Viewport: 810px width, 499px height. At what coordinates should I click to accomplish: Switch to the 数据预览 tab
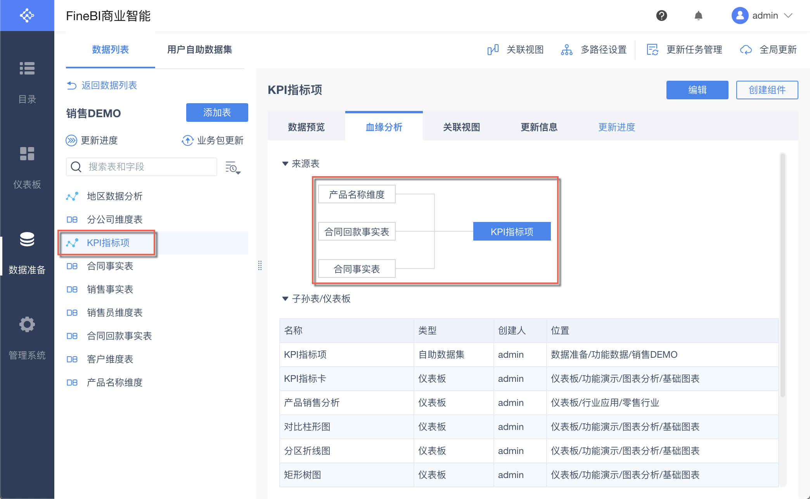pyautogui.click(x=306, y=127)
